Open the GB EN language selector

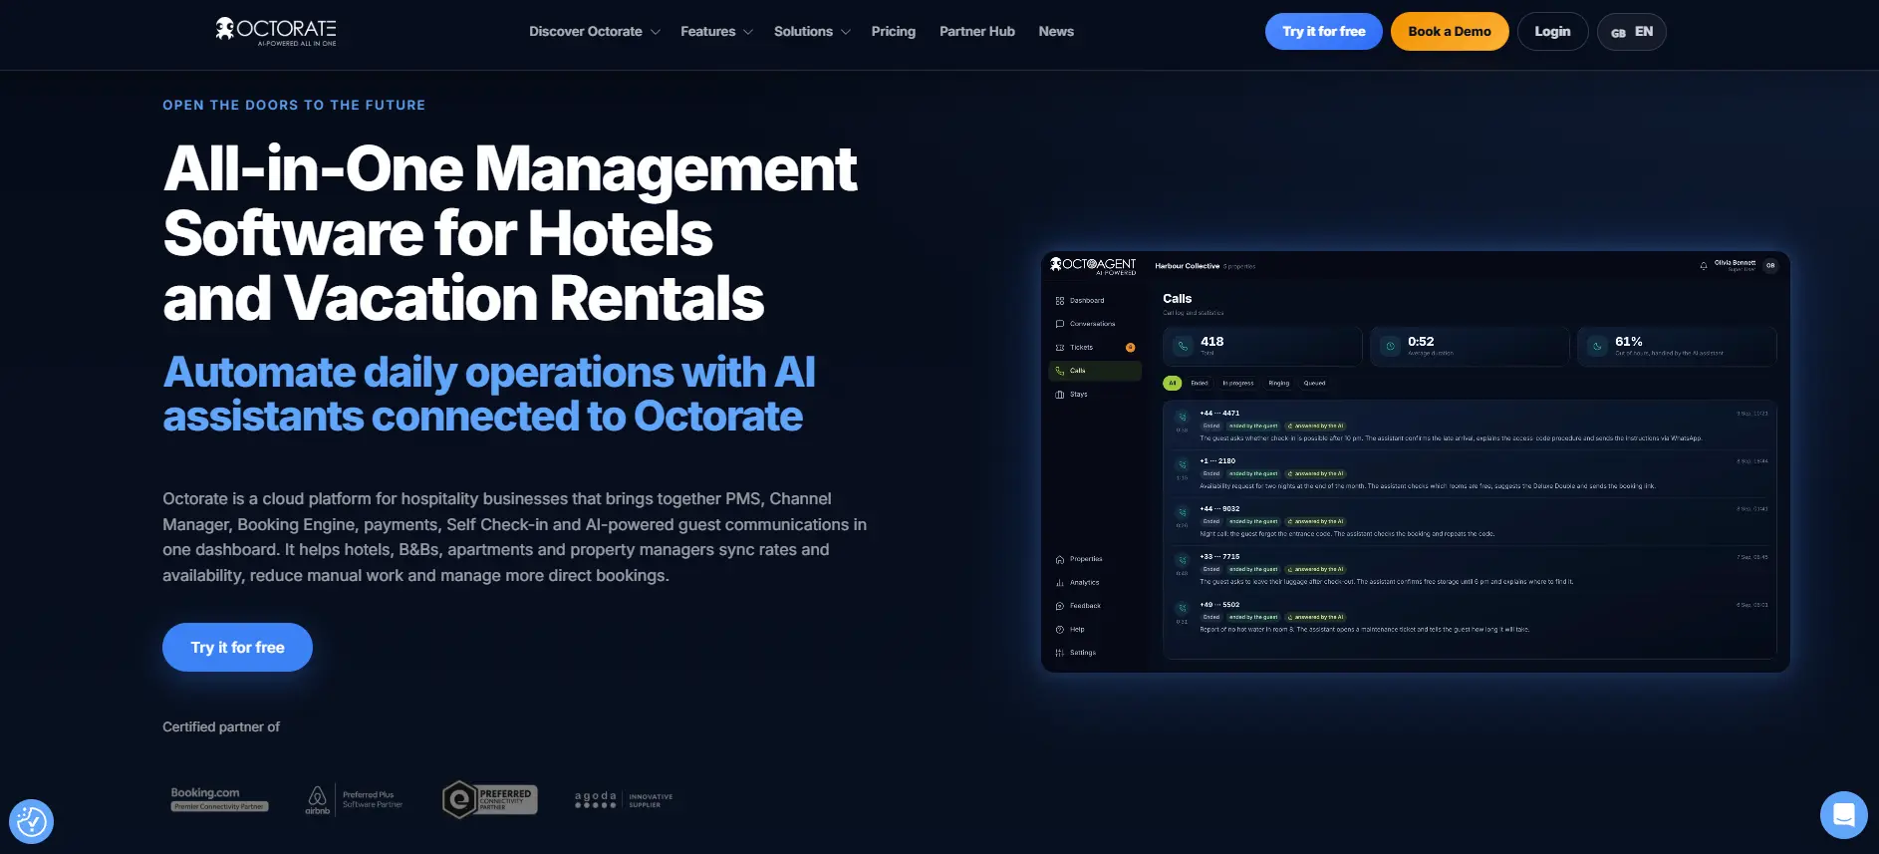click(1631, 32)
